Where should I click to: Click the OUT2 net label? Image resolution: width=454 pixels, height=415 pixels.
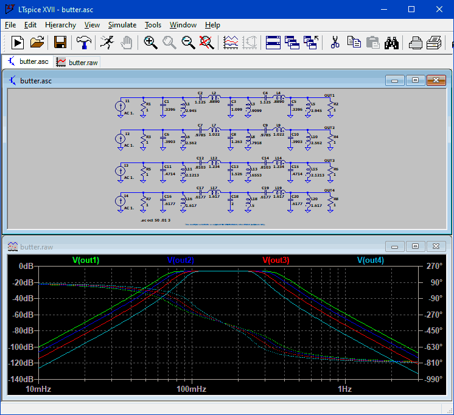[x=329, y=127]
